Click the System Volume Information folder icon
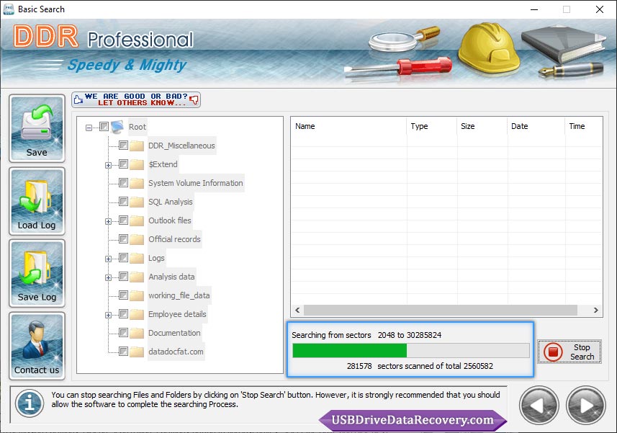The height and width of the screenshot is (433, 617). (x=137, y=183)
